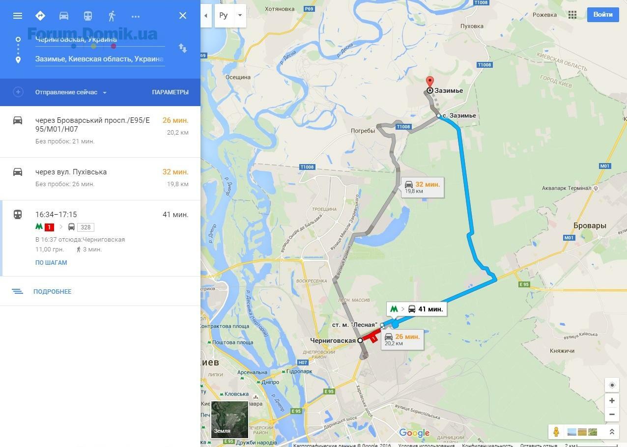Open ПО ШАГАМ step-by-step link
Image resolution: width=627 pixels, height=447 pixels.
tap(51, 263)
